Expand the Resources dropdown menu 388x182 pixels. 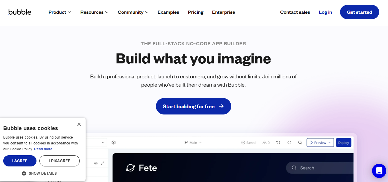[x=94, y=12]
